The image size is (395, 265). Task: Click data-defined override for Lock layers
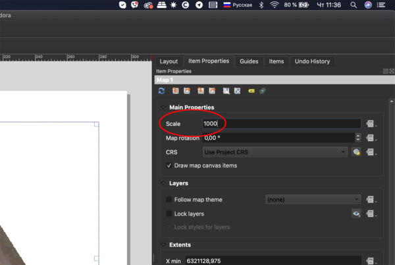371,214
